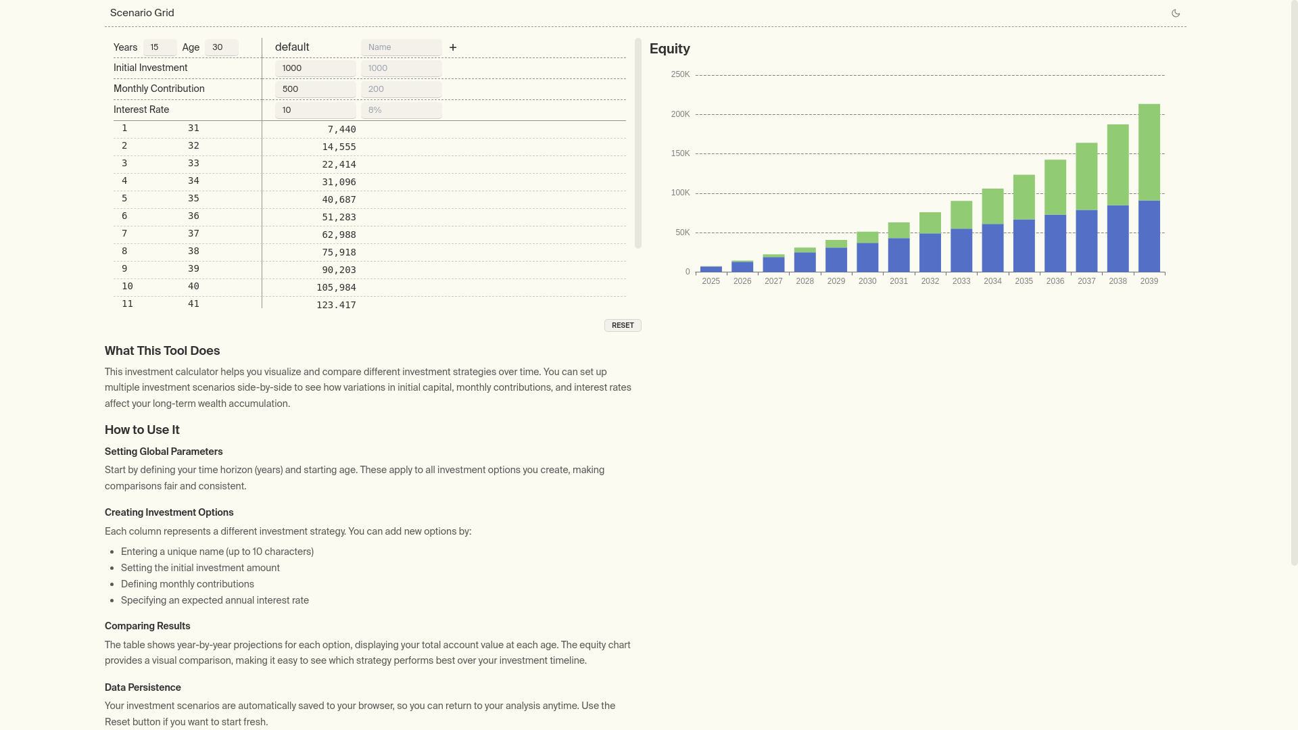Focus the Years input field
Image resolution: width=1298 pixels, height=730 pixels.
pyautogui.click(x=160, y=47)
